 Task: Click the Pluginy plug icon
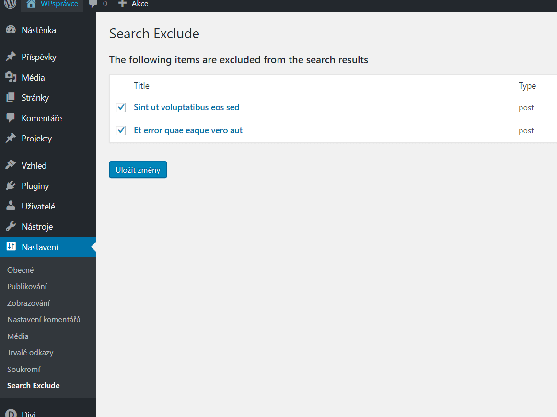11,185
